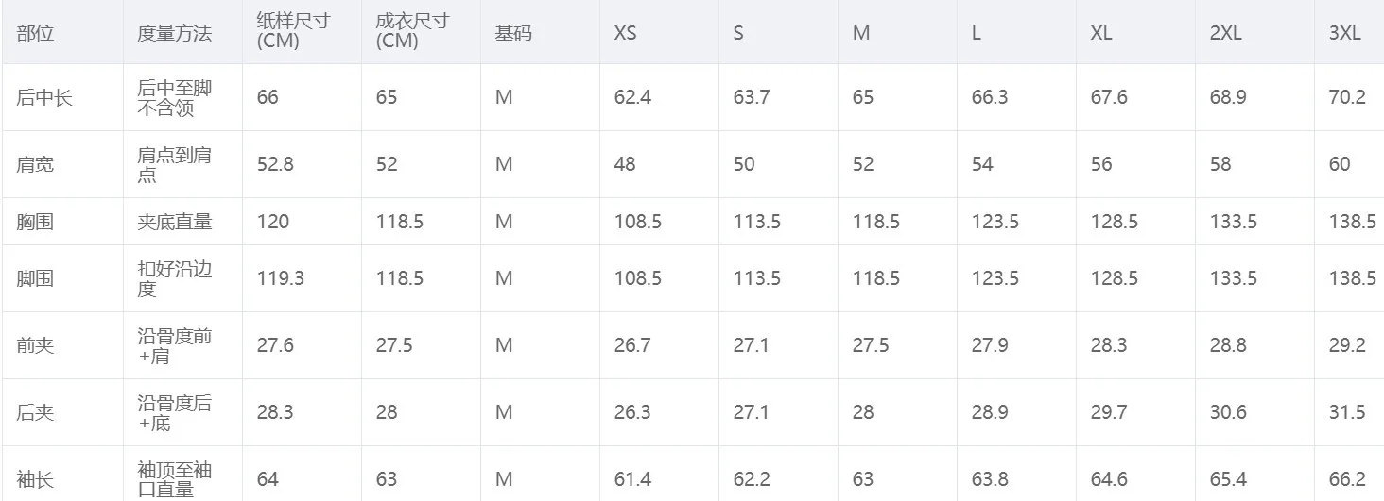This screenshot has width=1384, height=501.
Task: Select the 成衣尺寸(CM) column header
Action: 412,31
